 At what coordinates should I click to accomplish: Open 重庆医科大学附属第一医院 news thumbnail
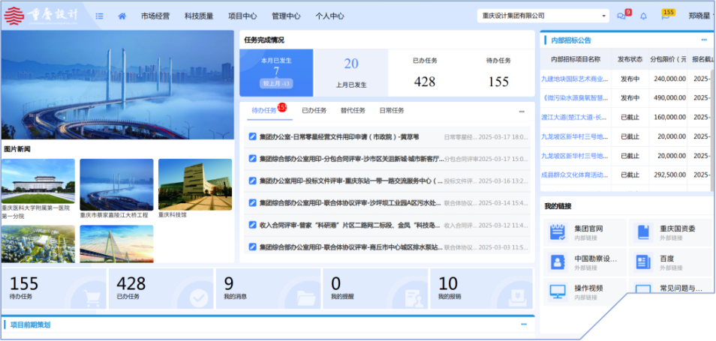38,181
